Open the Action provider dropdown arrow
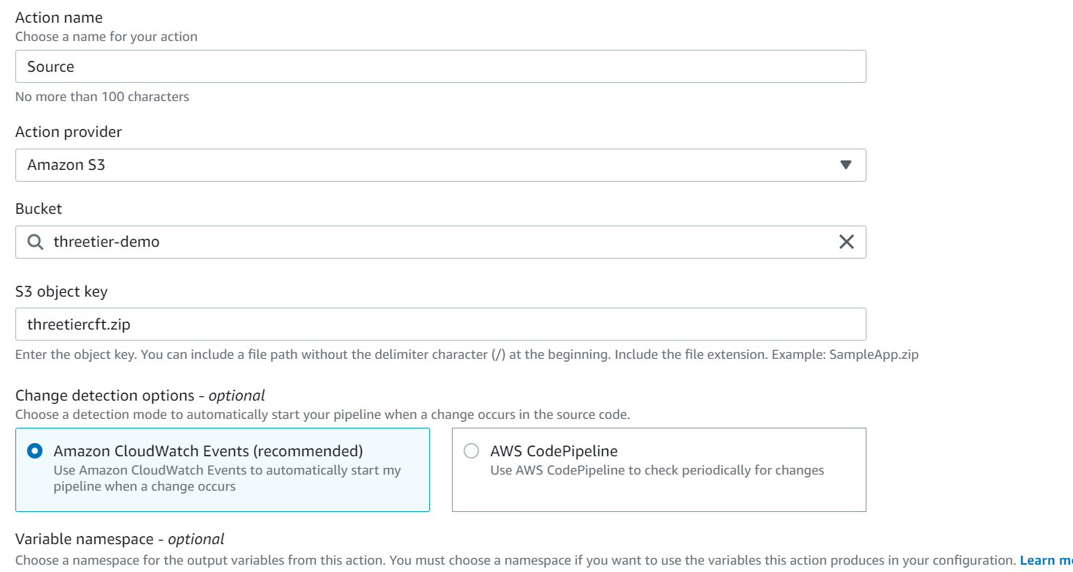 (x=846, y=165)
